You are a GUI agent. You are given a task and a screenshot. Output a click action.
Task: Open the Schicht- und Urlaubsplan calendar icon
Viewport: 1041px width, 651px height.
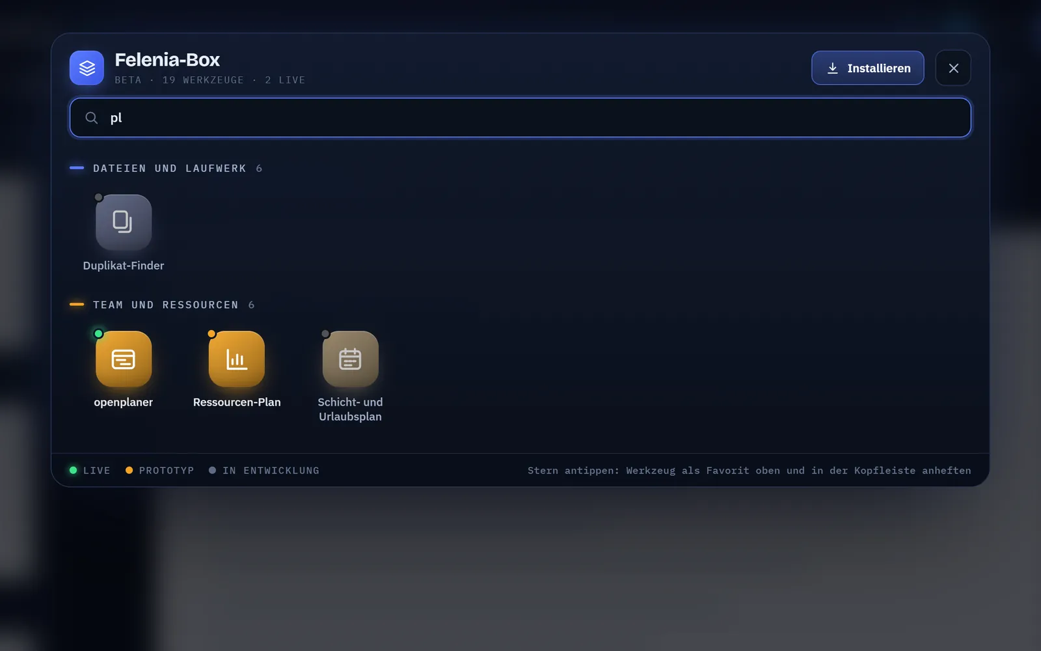tap(350, 359)
